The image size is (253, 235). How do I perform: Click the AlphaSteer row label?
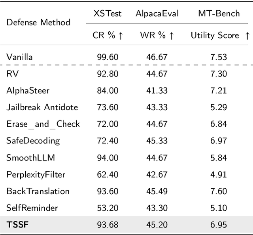click(28, 90)
